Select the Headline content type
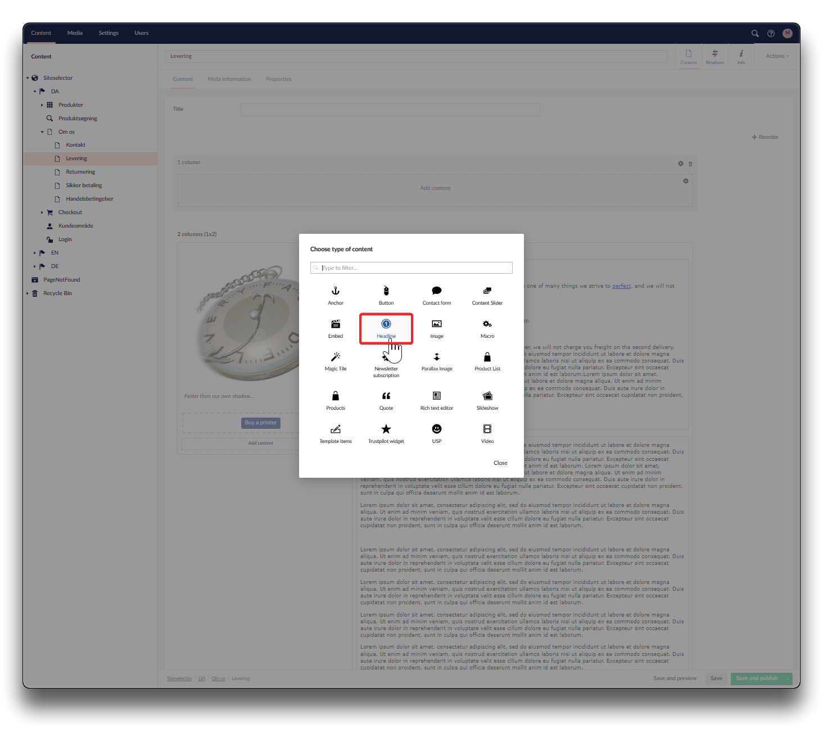The width and height of the screenshot is (823, 729). point(386,328)
